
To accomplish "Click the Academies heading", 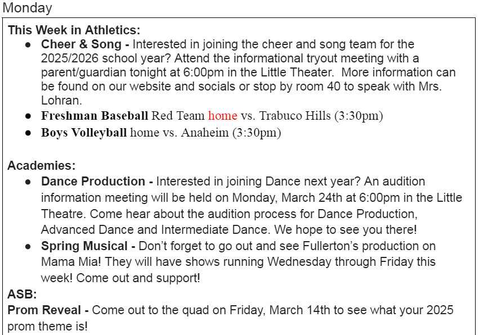I will pyautogui.click(x=42, y=165).
